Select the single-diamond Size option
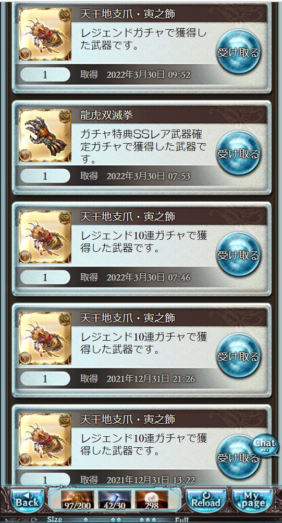This screenshot has width=282, height=523. point(85,520)
